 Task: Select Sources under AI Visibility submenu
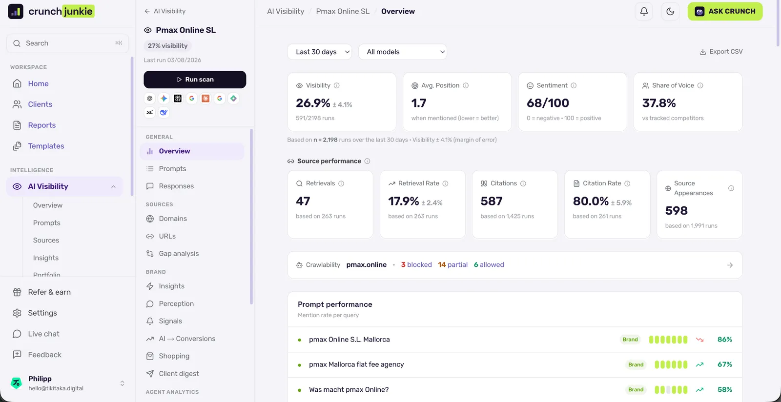coord(46,241)
